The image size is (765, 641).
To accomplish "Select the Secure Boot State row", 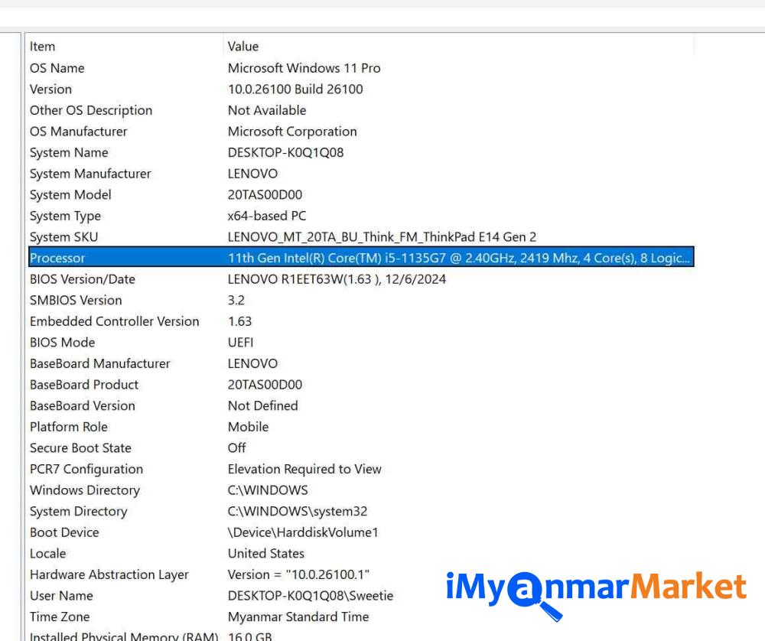I will [80, 448].
